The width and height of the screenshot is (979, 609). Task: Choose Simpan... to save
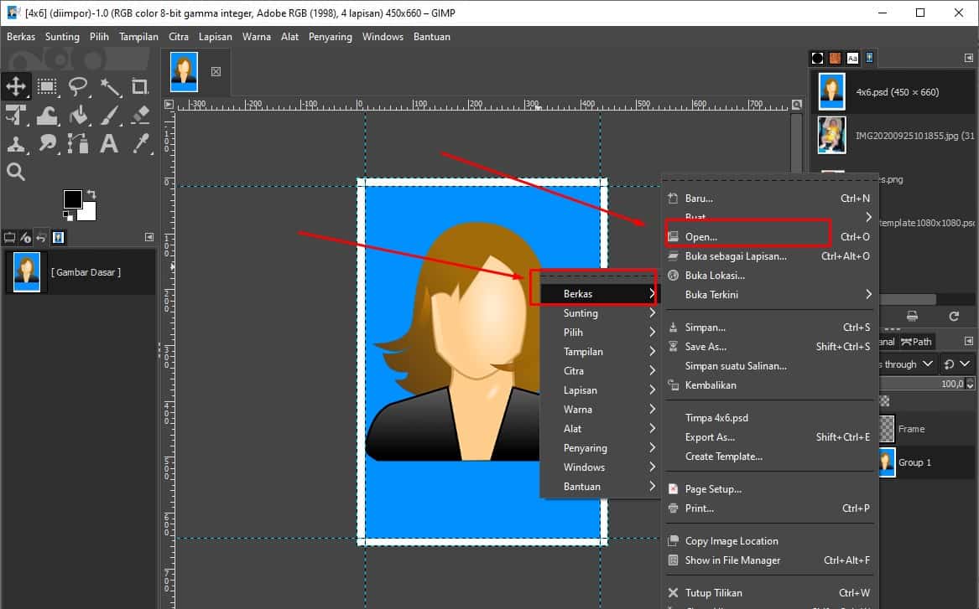[x=769, y=328]
